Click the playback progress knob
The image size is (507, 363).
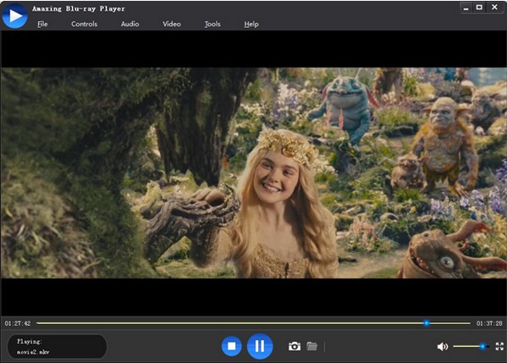tap(427, 323)
